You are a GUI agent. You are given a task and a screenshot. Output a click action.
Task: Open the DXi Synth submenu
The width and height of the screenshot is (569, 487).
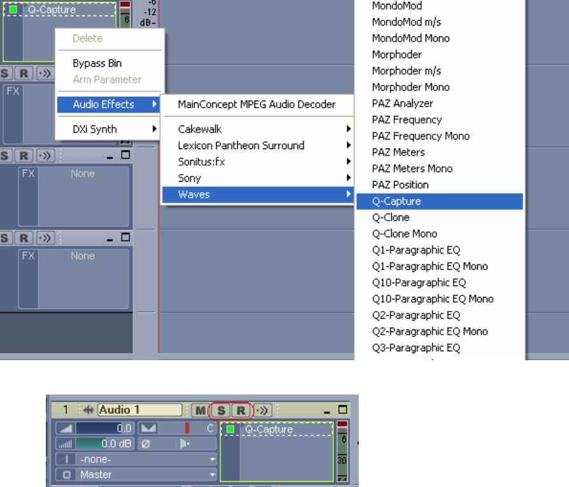(110, 129)
